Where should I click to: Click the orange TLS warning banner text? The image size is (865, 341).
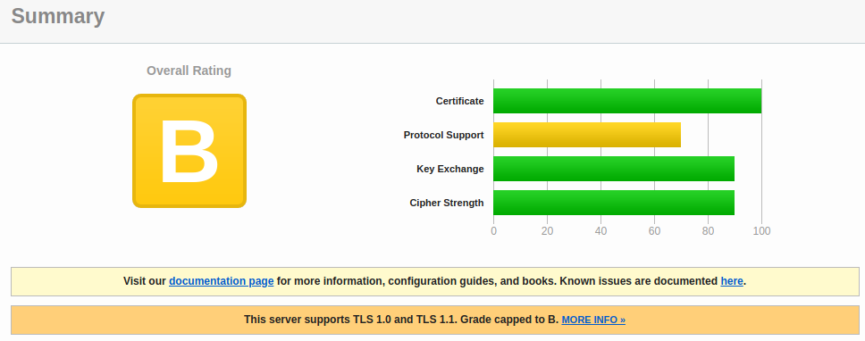tap(401, 320)
